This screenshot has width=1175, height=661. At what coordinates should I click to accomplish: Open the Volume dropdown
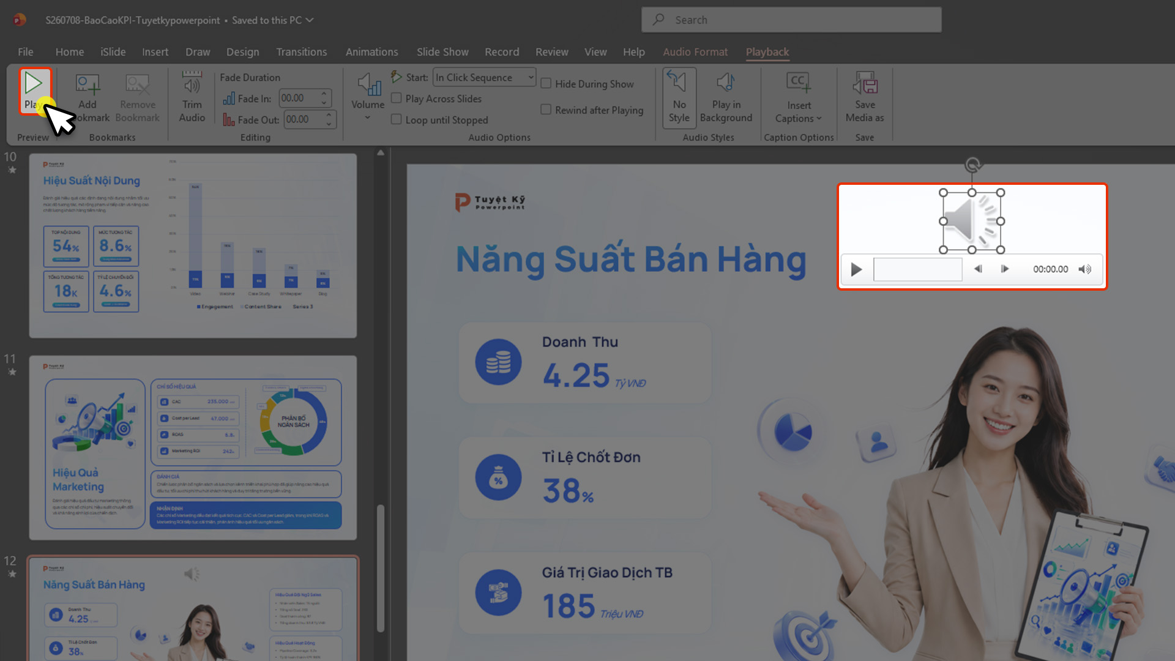point(368,97)
